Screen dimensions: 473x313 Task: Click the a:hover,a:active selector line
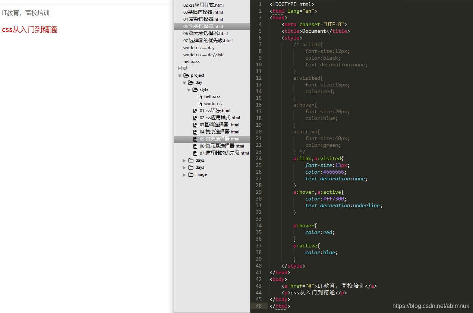click(319, 192)
